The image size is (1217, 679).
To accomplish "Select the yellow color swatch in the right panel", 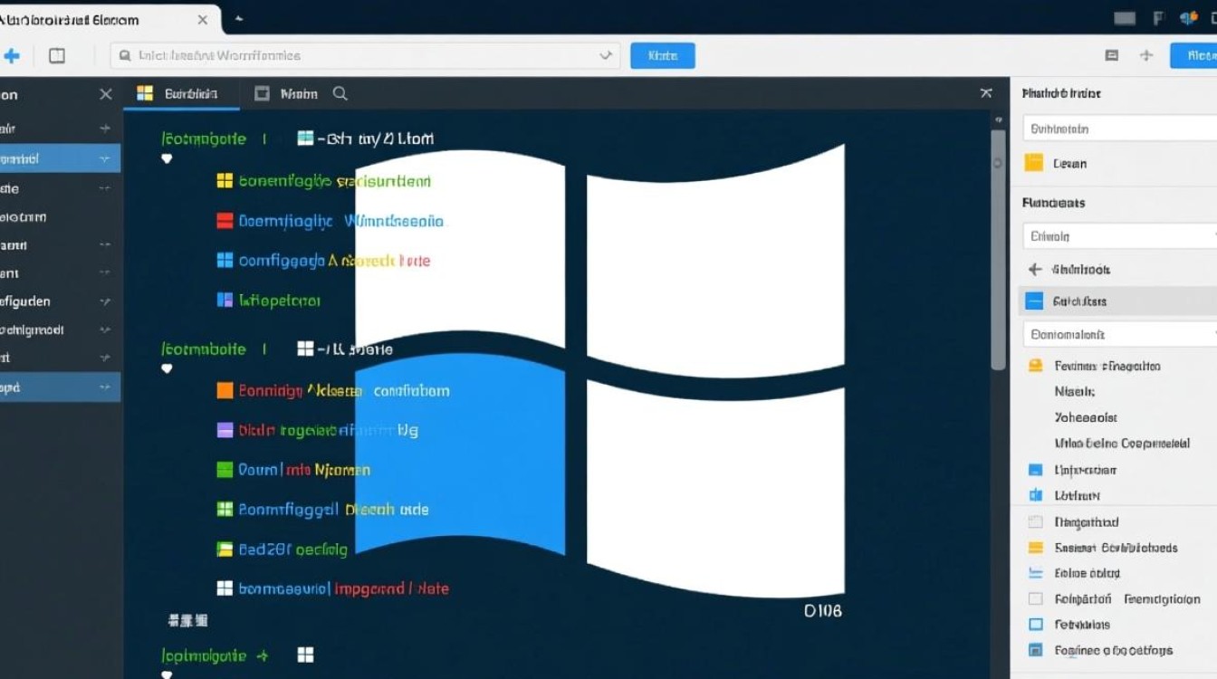I will [x=1034, y=547].
